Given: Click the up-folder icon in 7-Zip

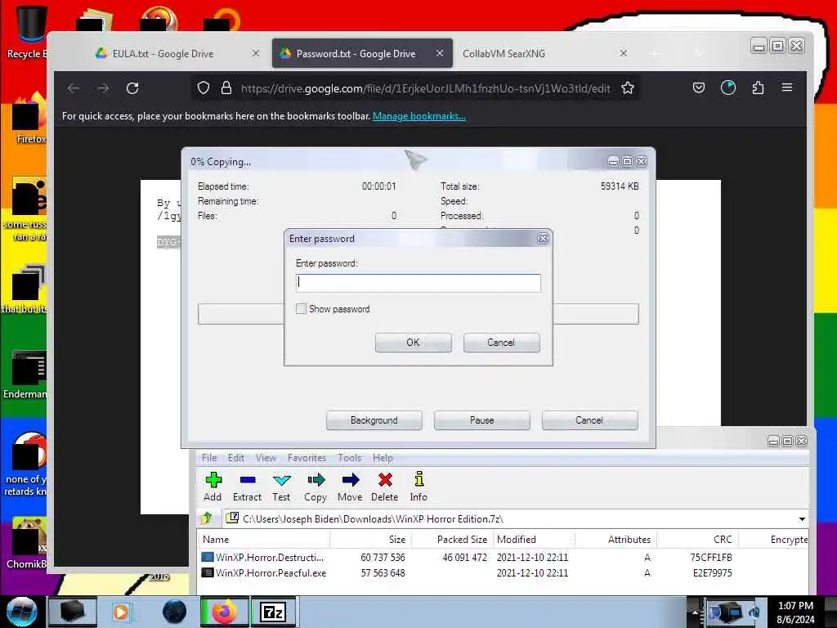Looking at the screenshot, I should tap(208, 518).
